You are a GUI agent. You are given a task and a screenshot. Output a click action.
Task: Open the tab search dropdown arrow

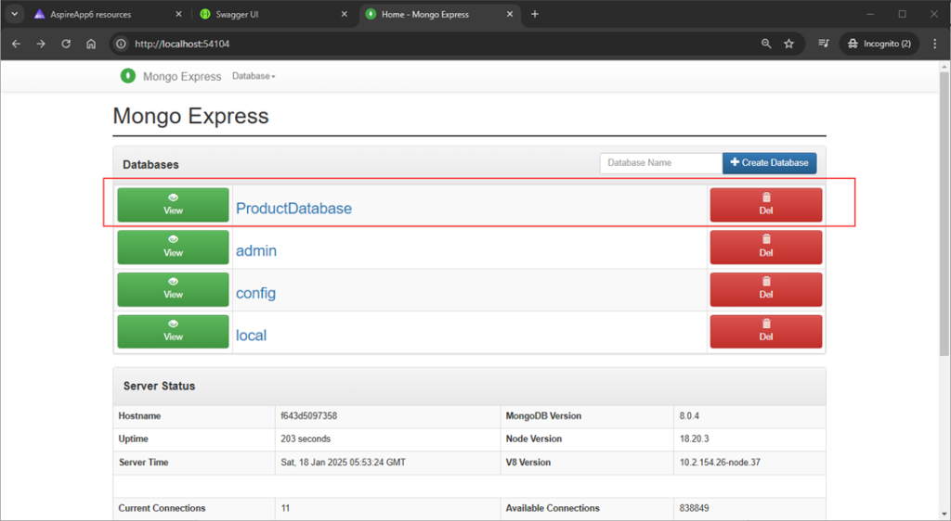click(x=15, y=14)
